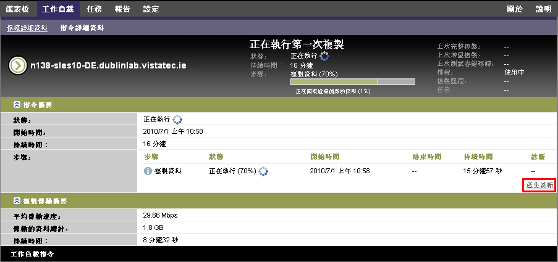Viewport: 558px width, 262px height.
Task: Open the 儀表板 tab
Action: (x=19, y=9)
